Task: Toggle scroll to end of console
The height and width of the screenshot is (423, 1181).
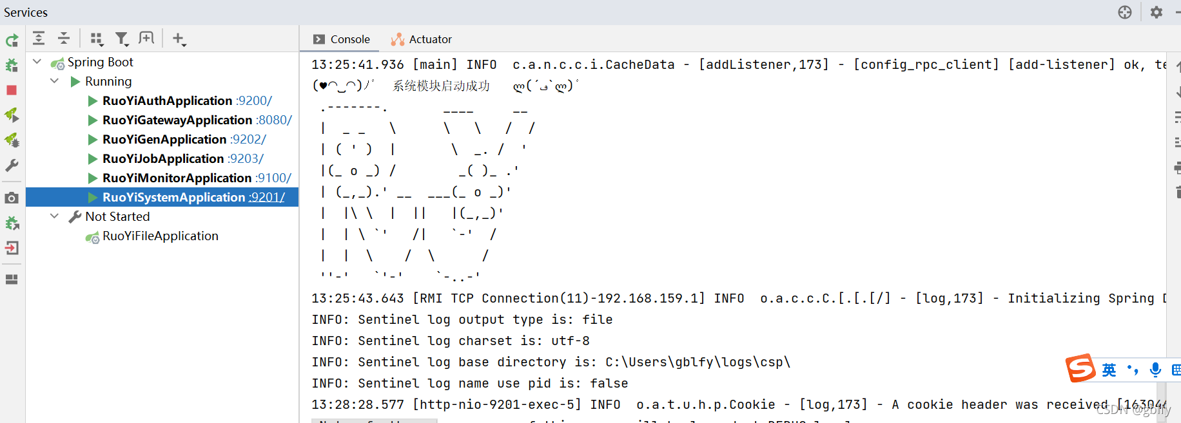Action: pyautogui.click(x=1178, y=142)
